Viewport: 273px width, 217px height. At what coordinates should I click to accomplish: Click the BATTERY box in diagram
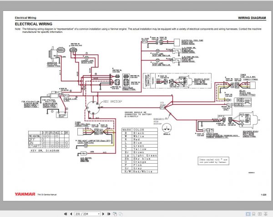62,115
